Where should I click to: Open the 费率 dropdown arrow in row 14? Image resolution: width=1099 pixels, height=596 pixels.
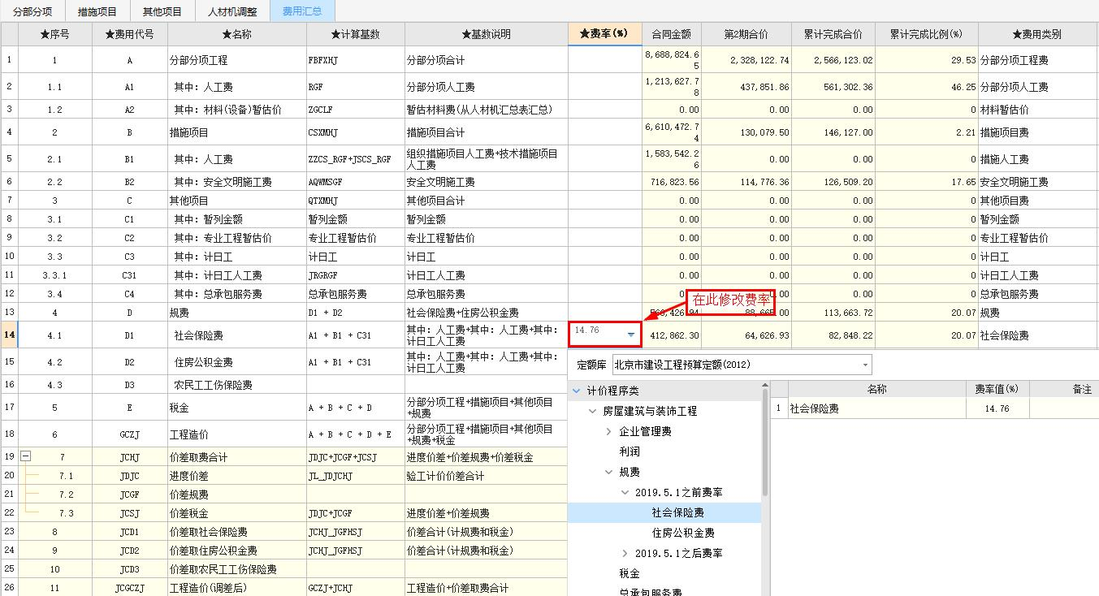(x=631, y=334)
